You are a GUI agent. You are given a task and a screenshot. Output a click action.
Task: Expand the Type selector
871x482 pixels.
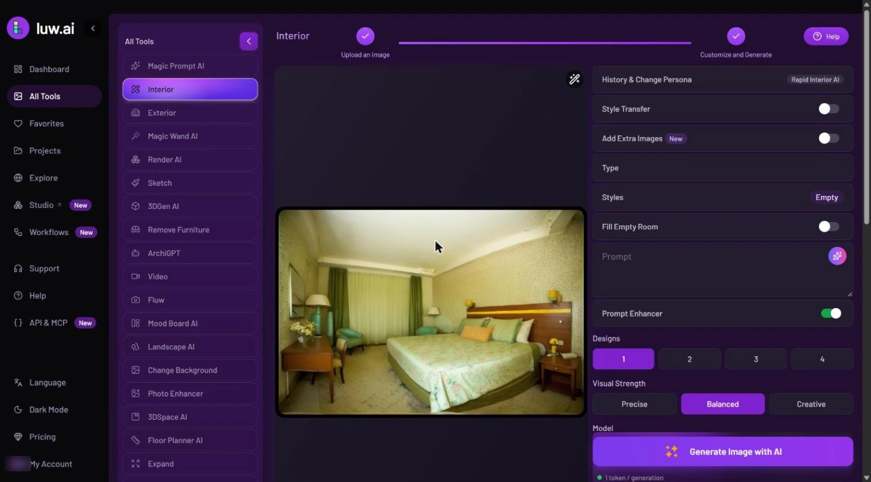point(723,168)
